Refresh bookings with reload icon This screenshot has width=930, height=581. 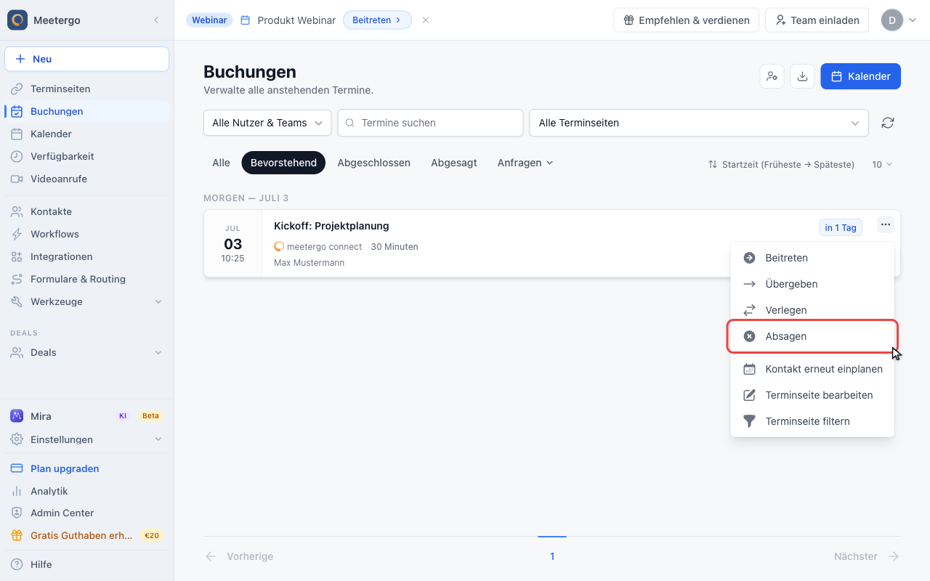pos(888,123)
